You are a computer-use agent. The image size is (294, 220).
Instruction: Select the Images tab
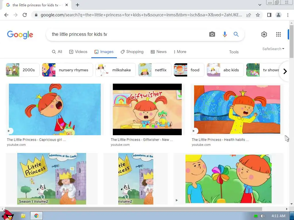[x=104, y=52]
